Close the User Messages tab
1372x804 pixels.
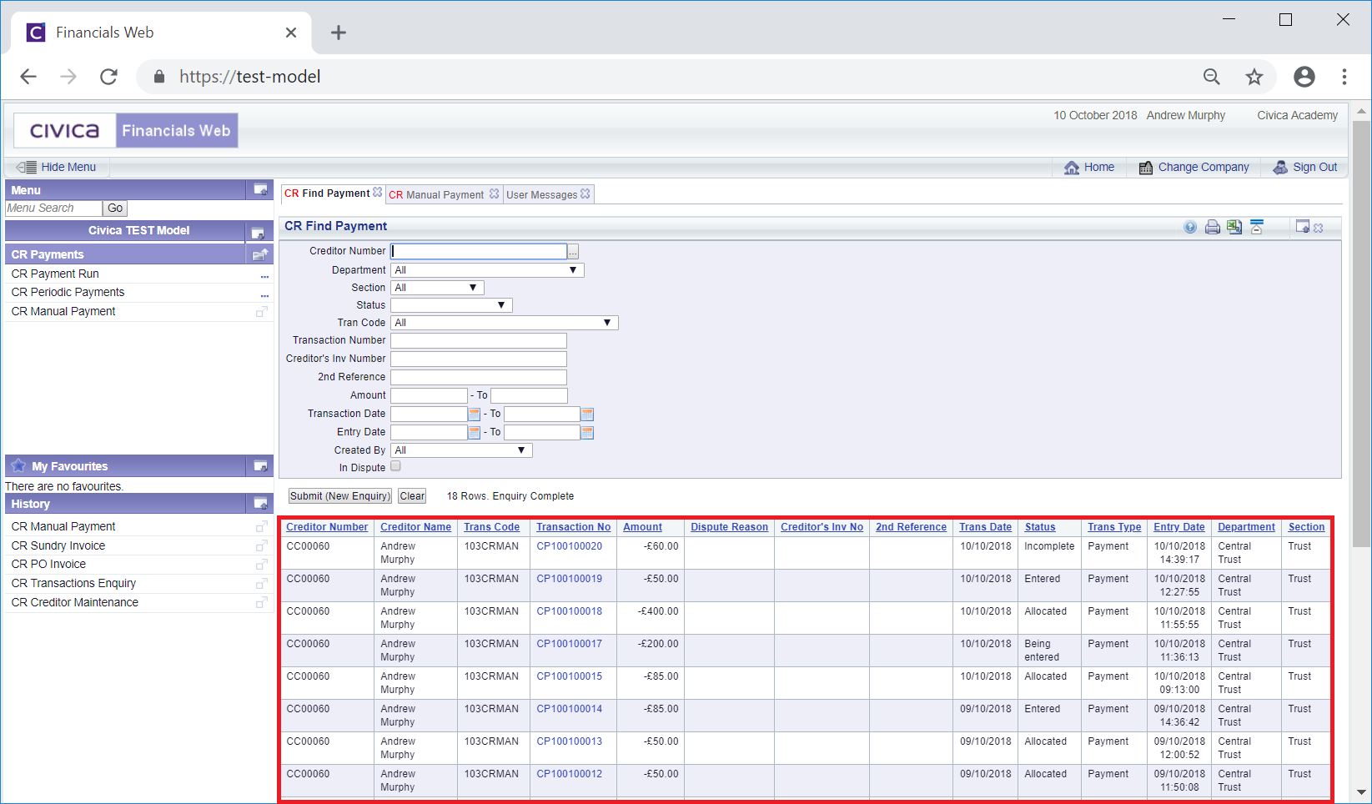tap(585, 193)
